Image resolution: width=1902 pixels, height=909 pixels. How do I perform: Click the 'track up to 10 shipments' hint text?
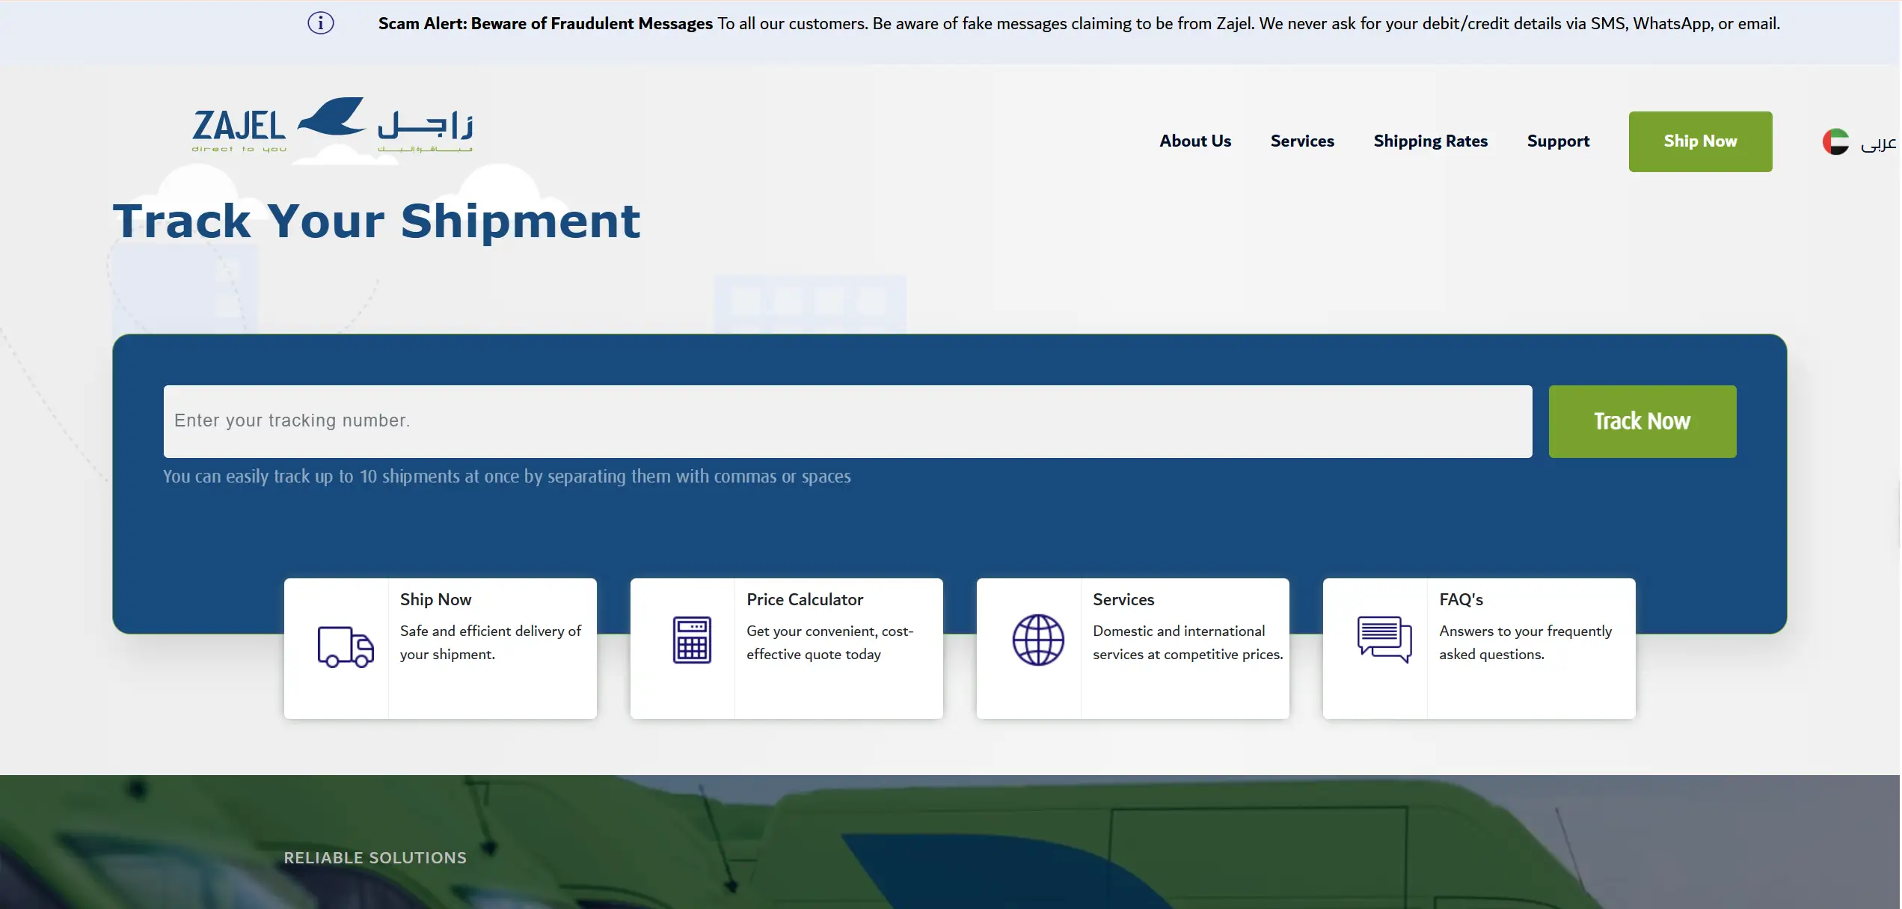(506, 477)
